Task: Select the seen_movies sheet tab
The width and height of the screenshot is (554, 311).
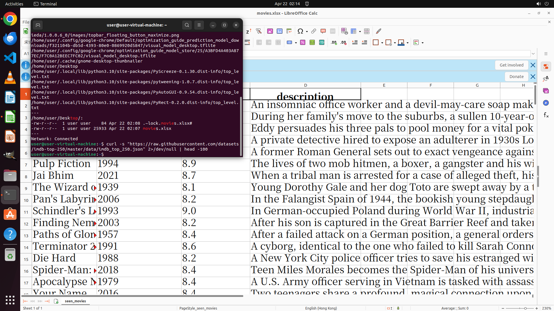Action: point(75,301)
